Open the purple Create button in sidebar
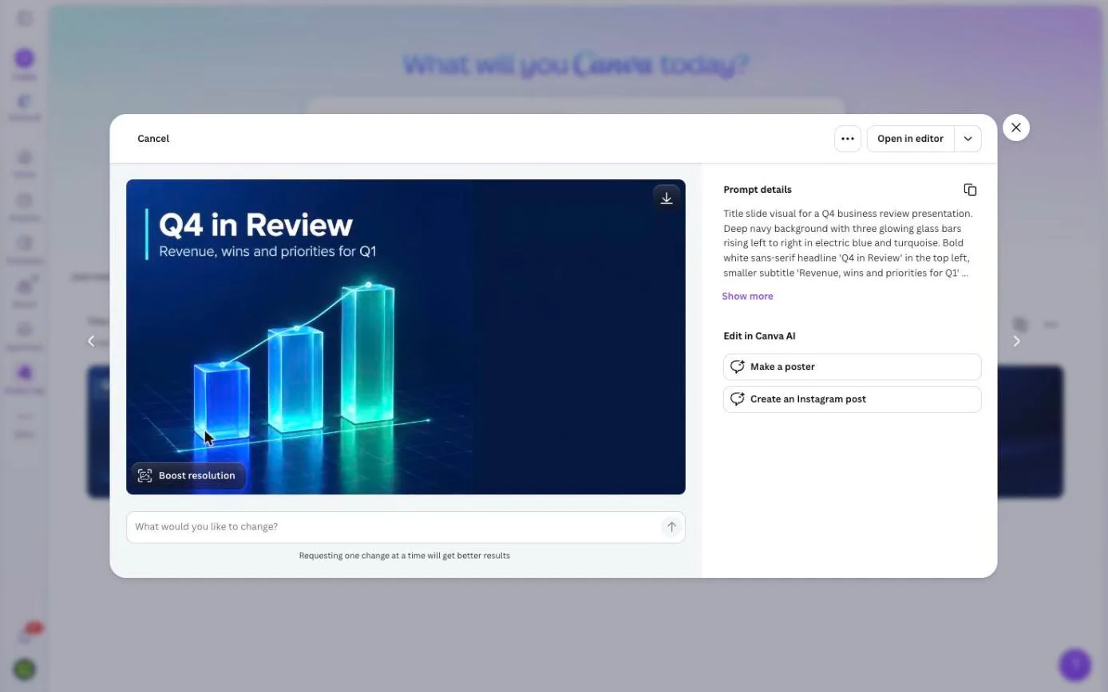Screen dimensions: 1108x692 (x=24, y=58)
